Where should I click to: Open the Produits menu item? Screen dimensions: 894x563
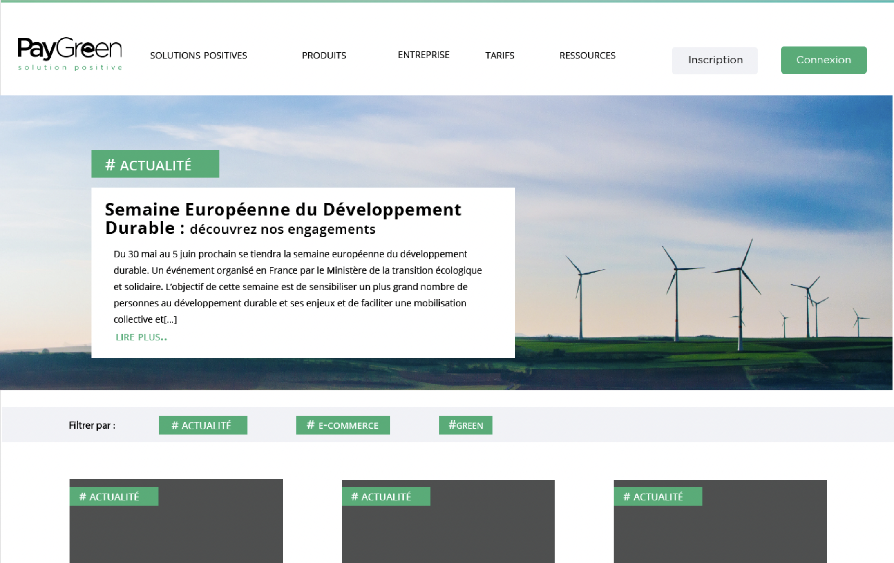coord(324,55)
